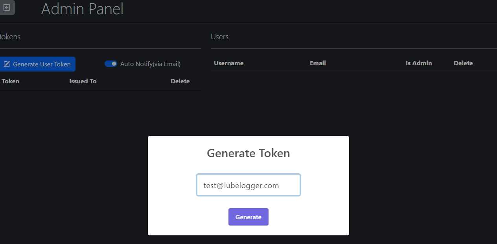The image size is (497, 244).
Task: Click the Auto Notify(via Email) label
Action: point(150,64)
